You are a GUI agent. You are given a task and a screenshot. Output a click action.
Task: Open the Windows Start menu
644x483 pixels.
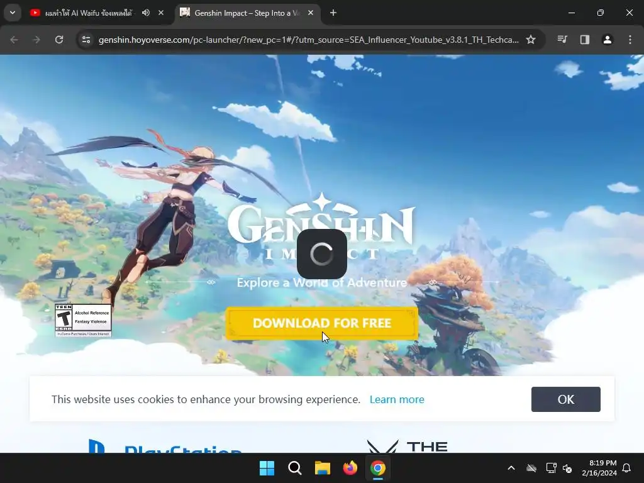coord(267,468)
